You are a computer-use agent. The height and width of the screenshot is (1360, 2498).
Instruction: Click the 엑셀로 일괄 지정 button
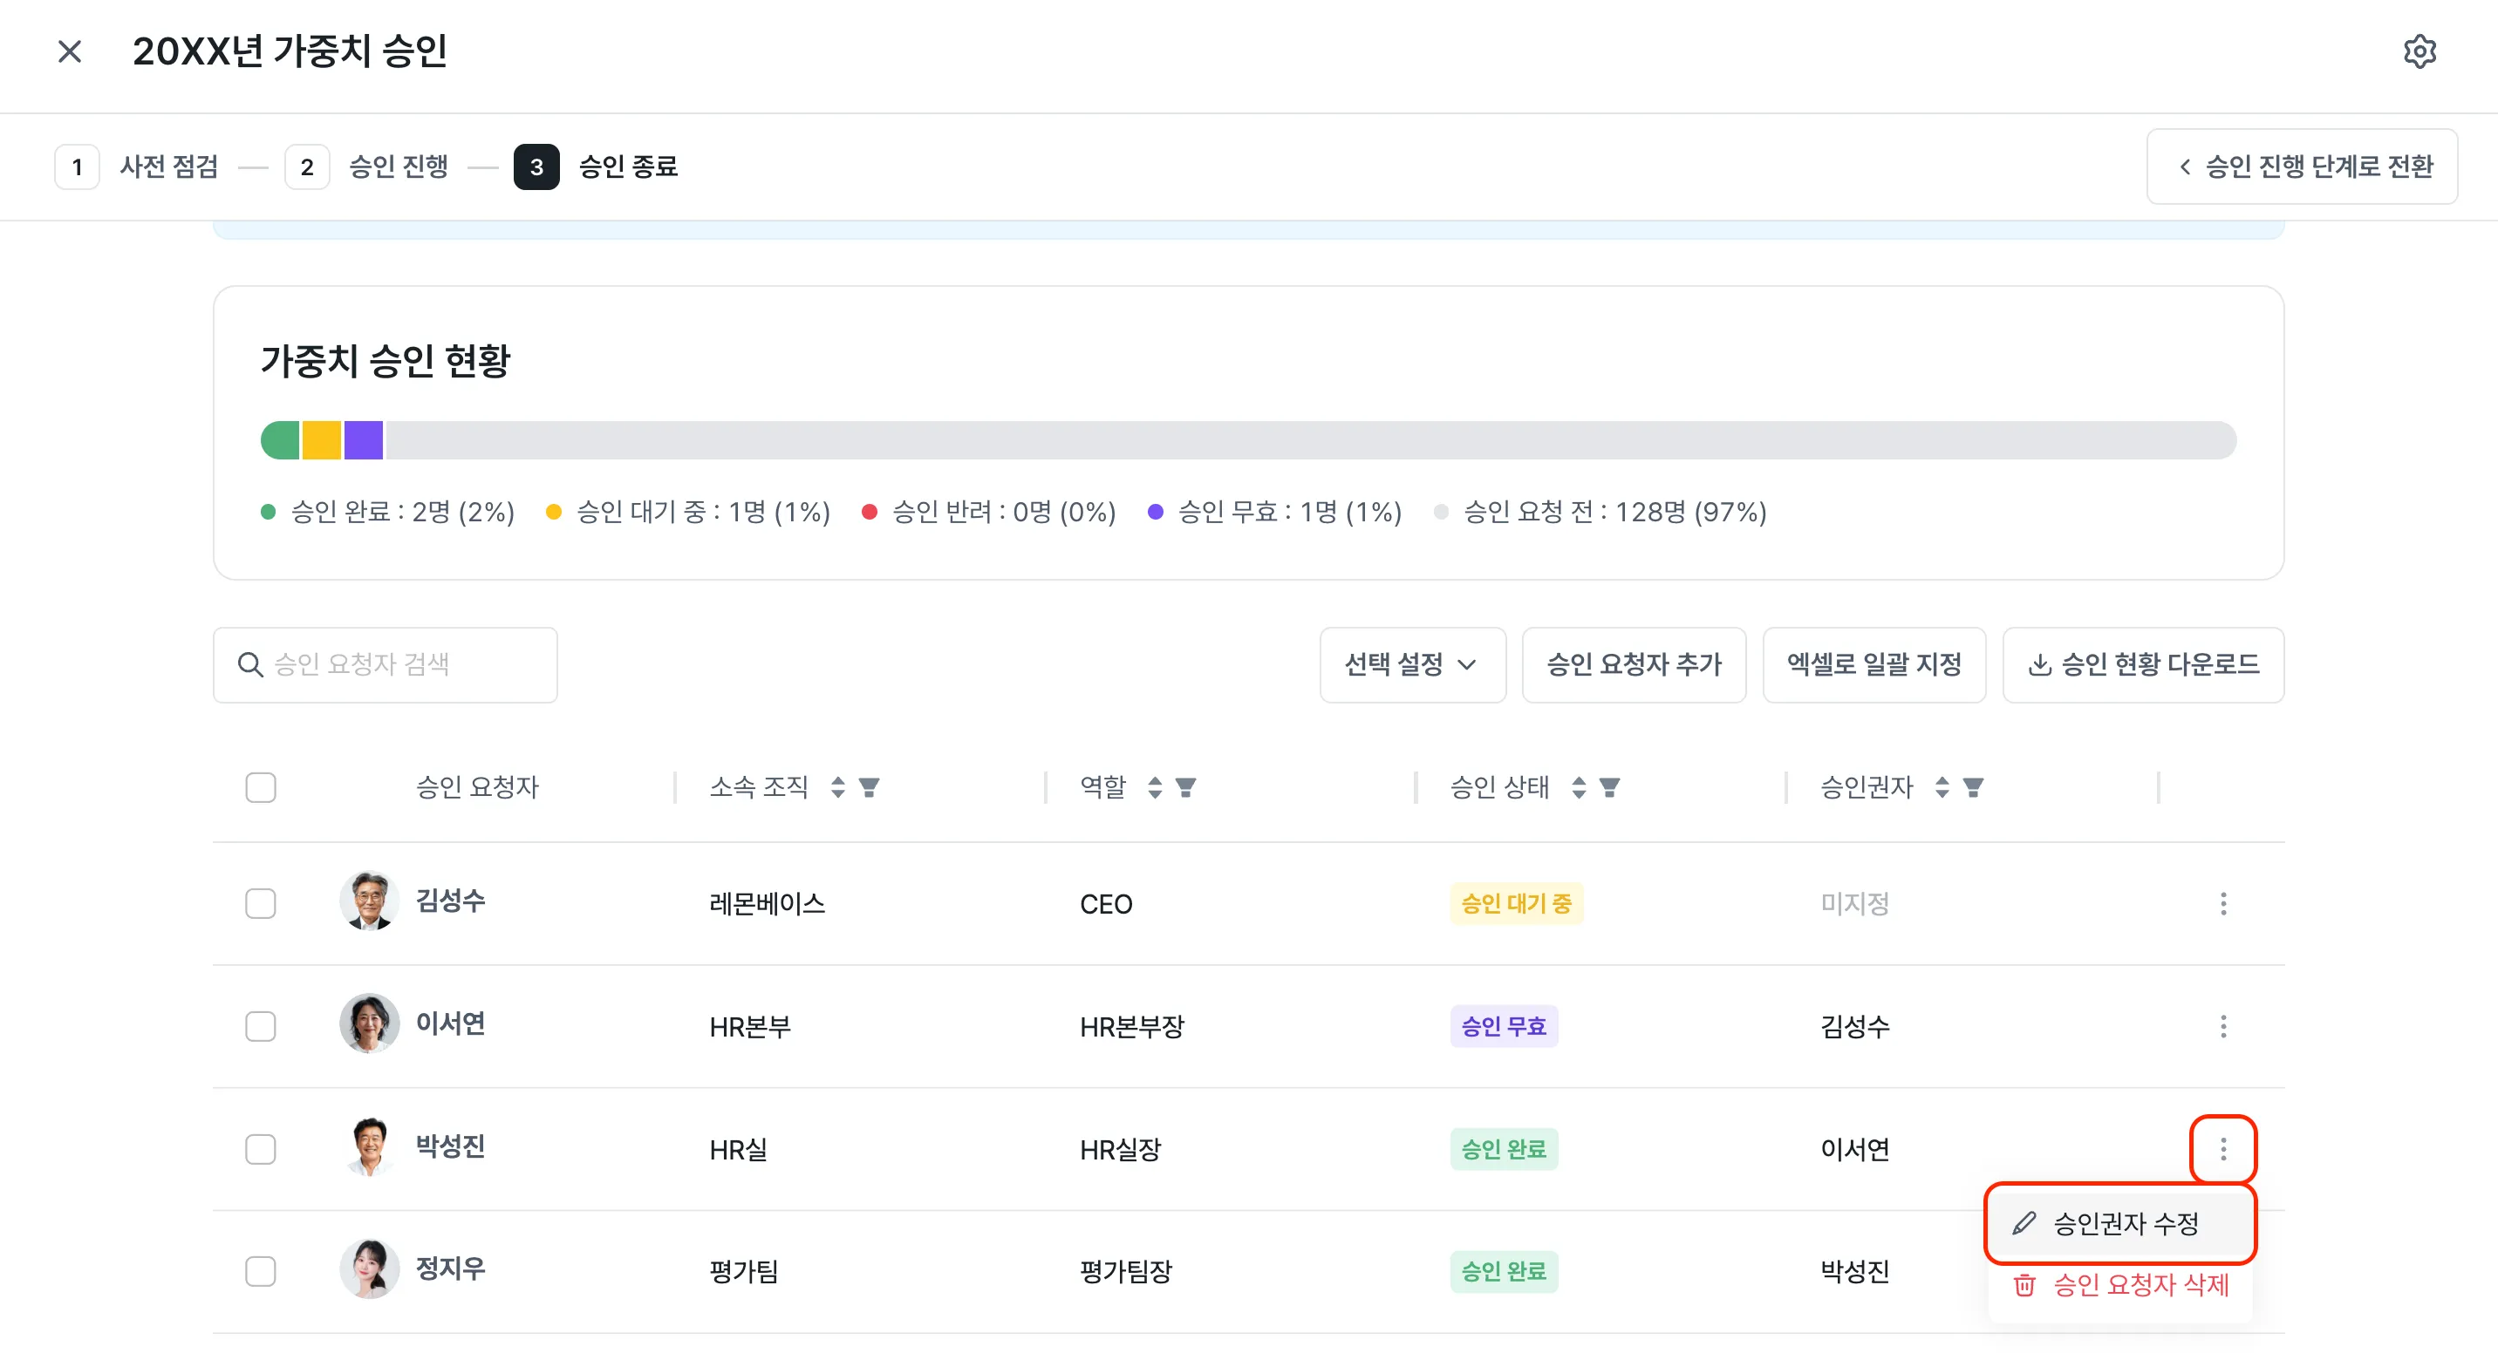1873,664
